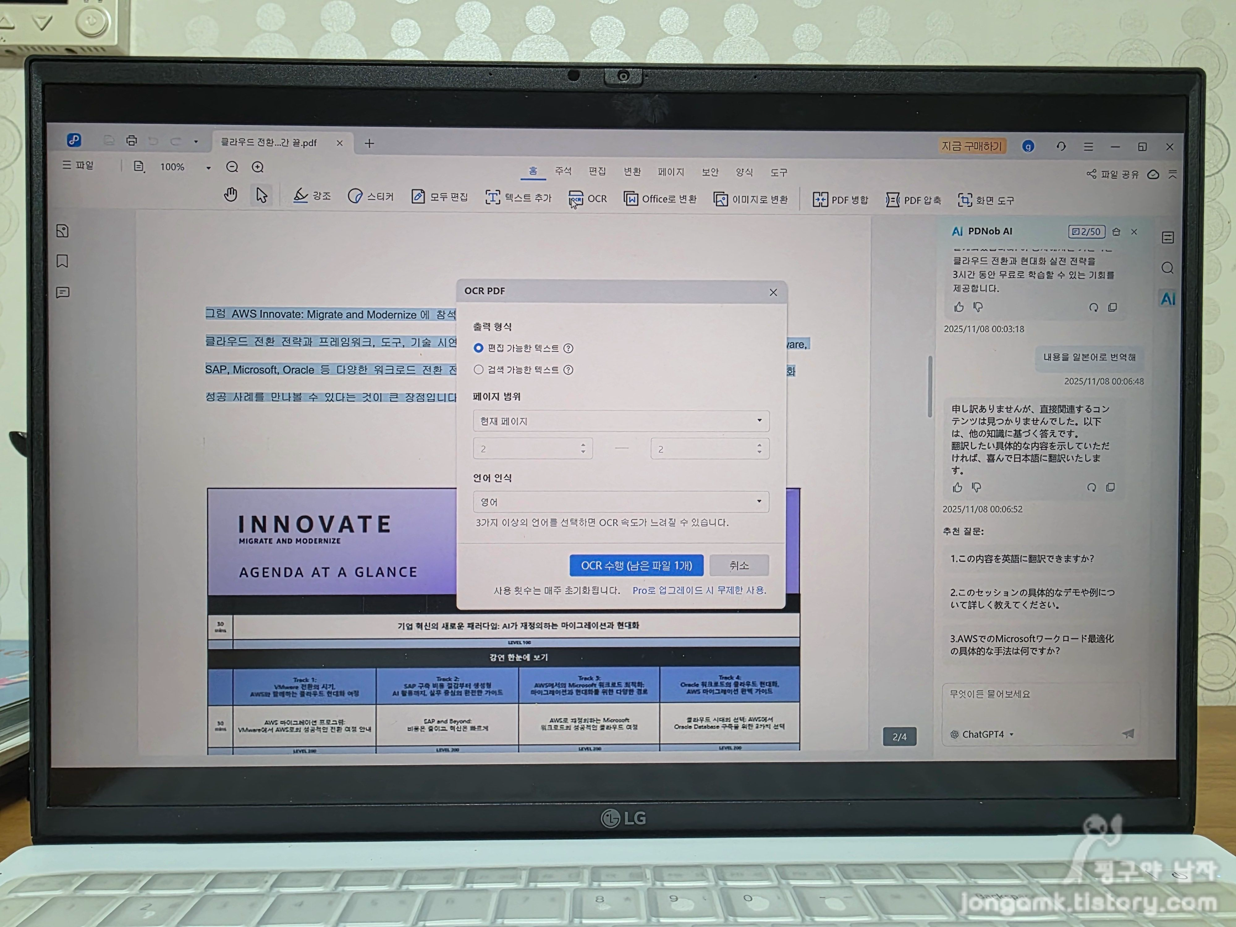Open the 화면 도구 screen tool
This screenshot has width=1236, height=927.
[986, 200]
